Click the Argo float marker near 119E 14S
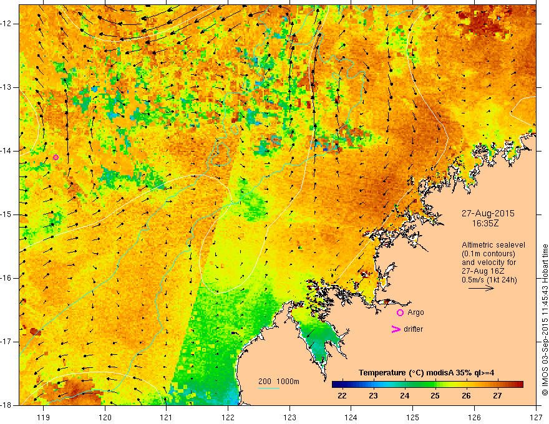The width and height of the screenshot is (549, 424). pyautogui.click(x=56, y=157)
